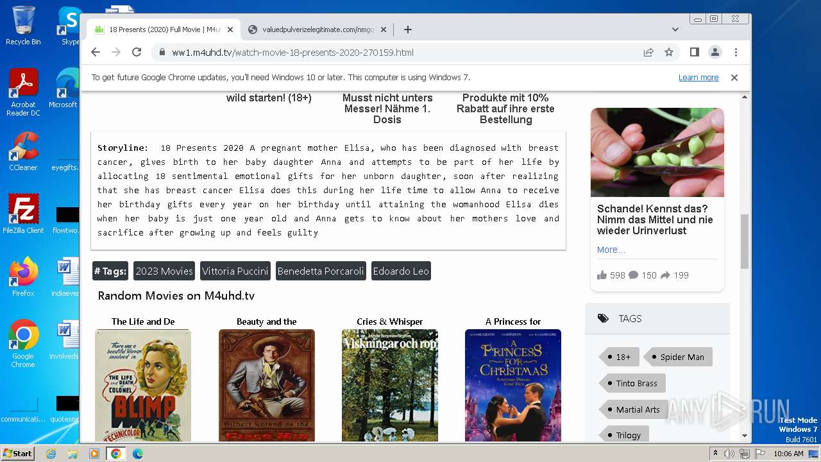Bookmark this page with star icon

[669, 52]
